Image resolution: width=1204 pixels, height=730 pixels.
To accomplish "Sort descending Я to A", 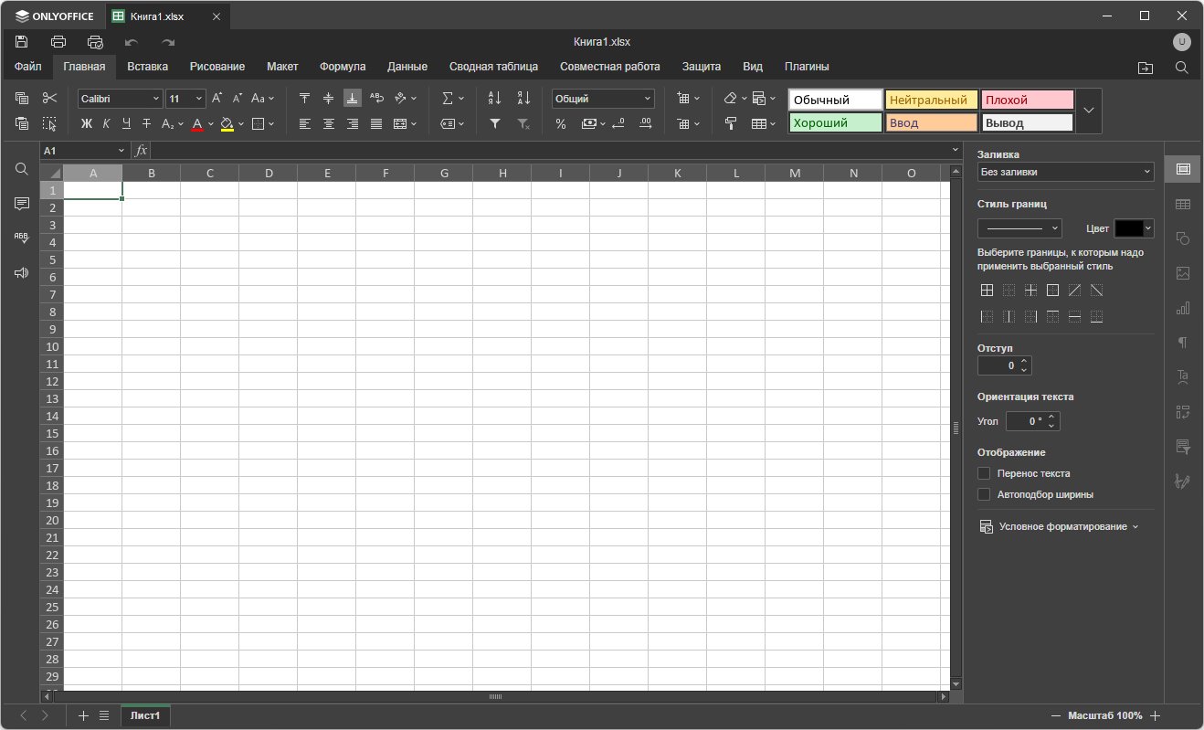I will 523,98.
